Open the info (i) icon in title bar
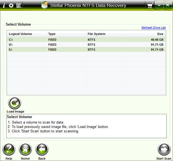The image size is (173, 161). (x=4, y=5)
